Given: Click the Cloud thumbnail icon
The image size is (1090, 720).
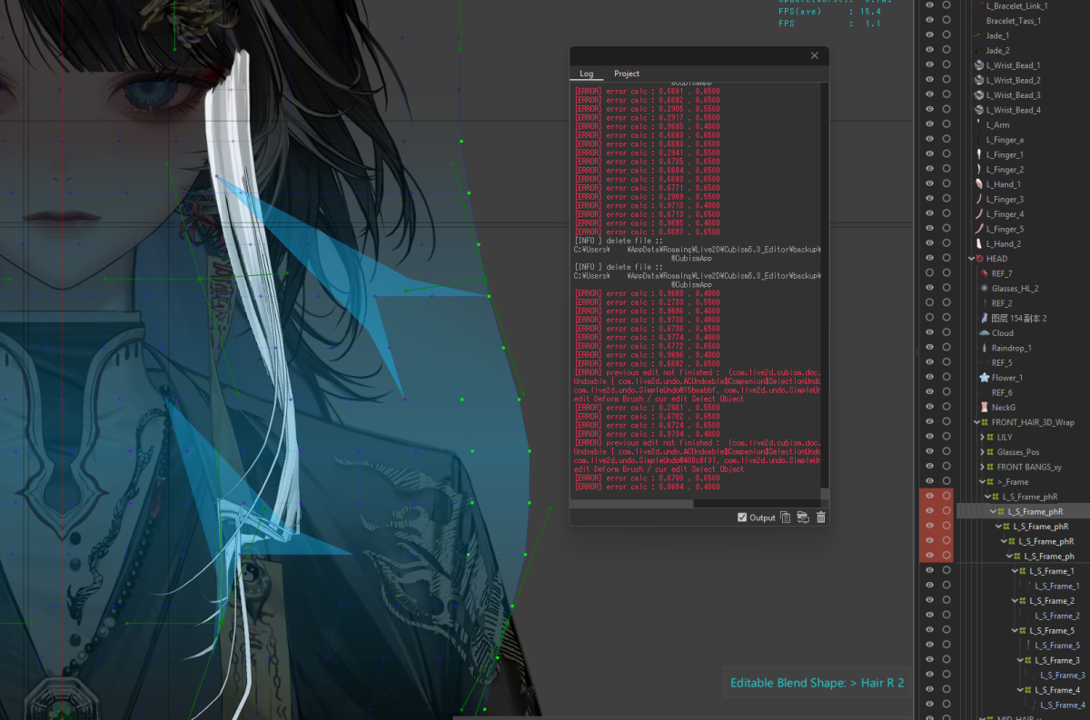Looking at the screenshot, I should click(984, 333).
